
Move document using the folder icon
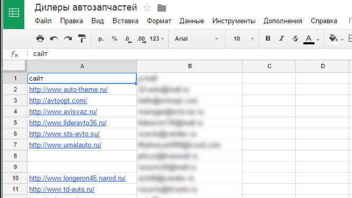(x=162, y=8)
